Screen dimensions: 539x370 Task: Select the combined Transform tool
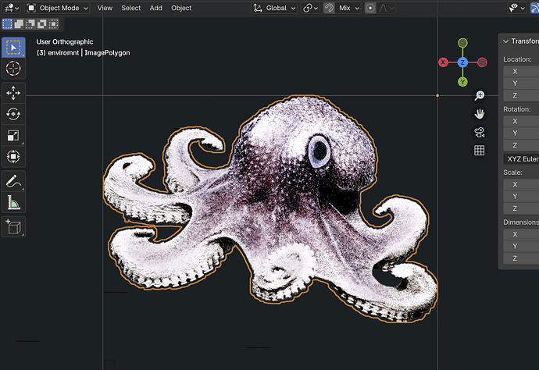13,157
